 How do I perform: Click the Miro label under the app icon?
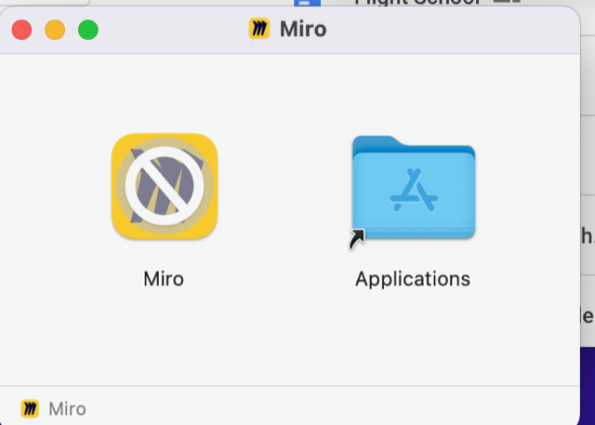(164, 279)
